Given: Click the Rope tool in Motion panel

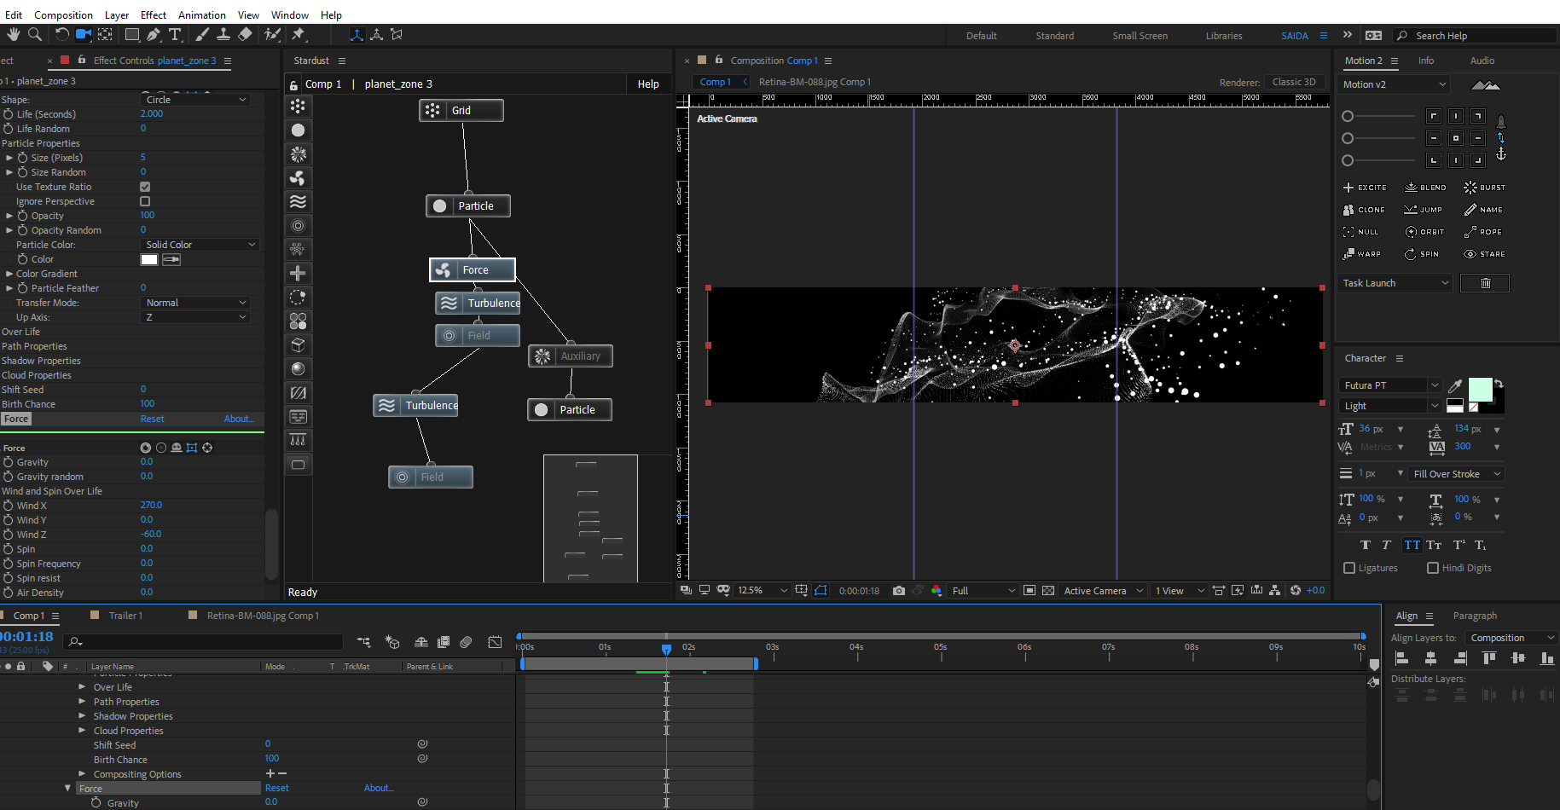Looking at the screenshot, I should pyautogui.click(x=1483, y=232).
